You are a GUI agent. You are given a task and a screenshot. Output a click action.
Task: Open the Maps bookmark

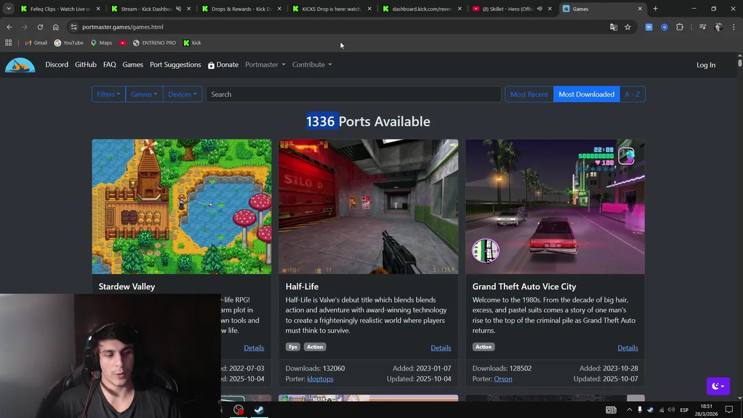coord(101,43)
